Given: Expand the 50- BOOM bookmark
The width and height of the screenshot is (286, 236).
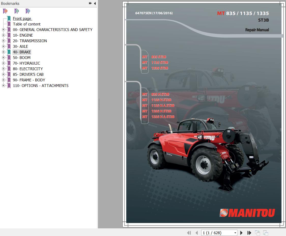Looking at the screenshot, I should [x=3, y=57].
